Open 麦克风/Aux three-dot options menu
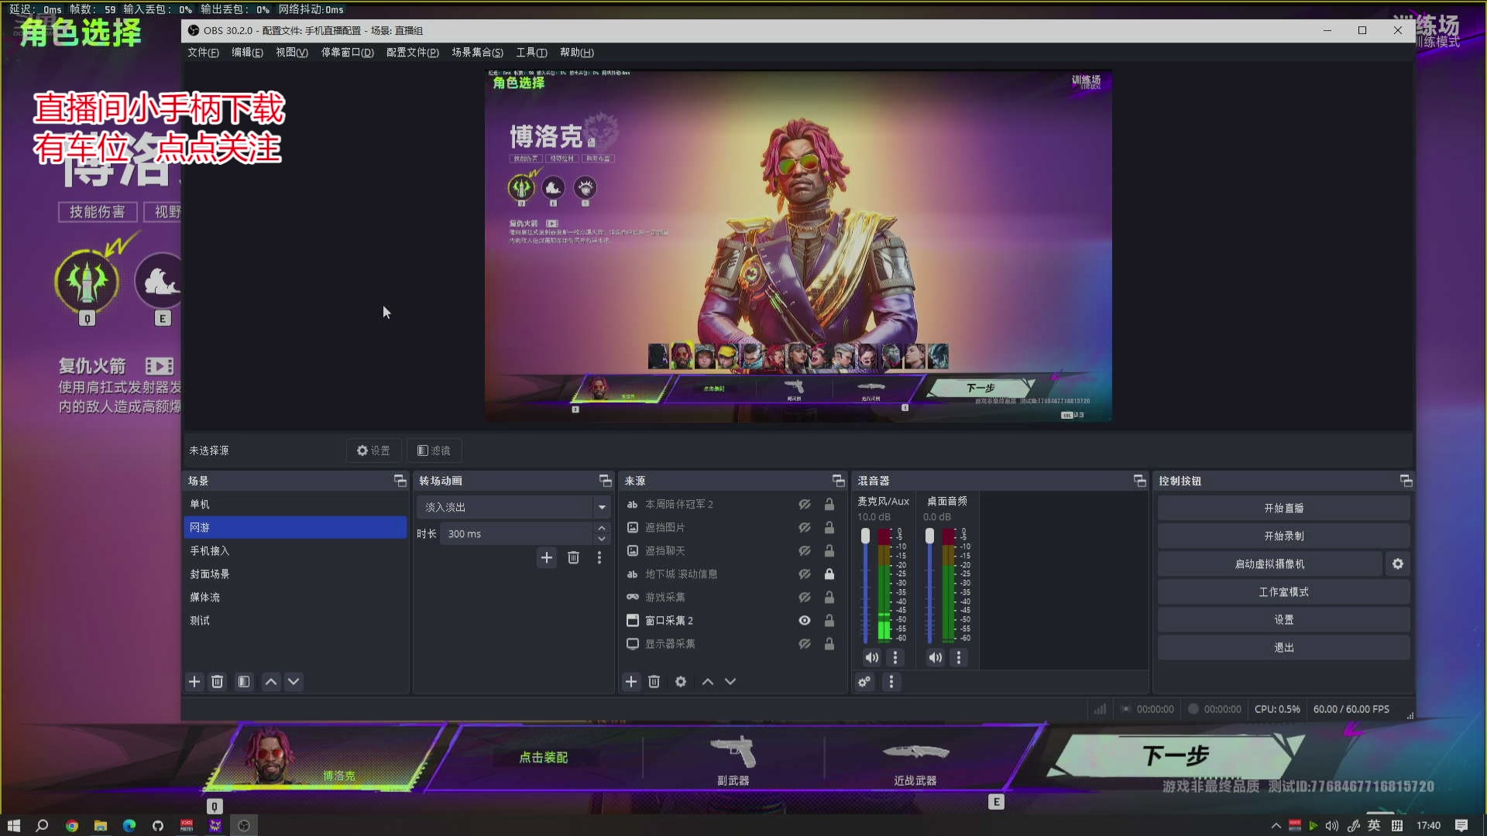Viewport: 1487px width, 836px height. tap(895, 658)
